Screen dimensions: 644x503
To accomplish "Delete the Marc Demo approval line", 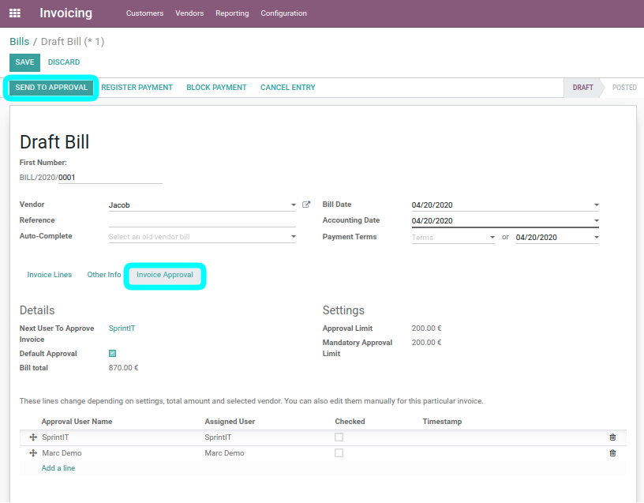I will [x=612, y=453].
